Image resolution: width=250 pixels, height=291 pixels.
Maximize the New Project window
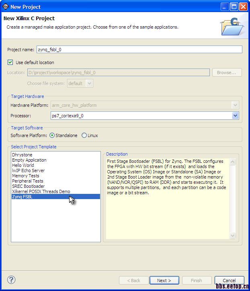tap(234, 7)
